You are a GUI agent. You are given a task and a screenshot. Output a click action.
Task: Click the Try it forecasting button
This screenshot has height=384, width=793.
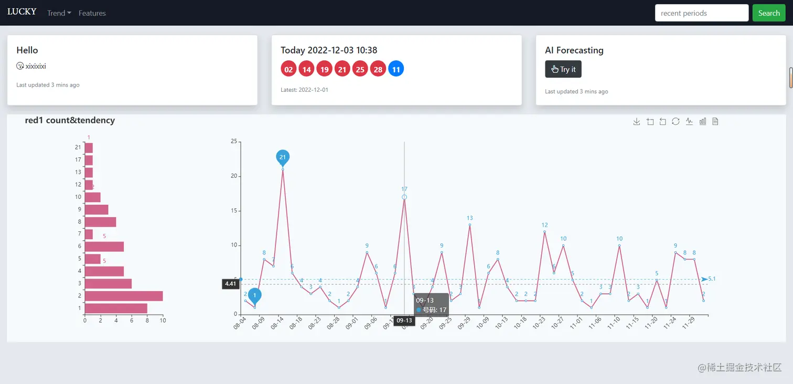563,69
